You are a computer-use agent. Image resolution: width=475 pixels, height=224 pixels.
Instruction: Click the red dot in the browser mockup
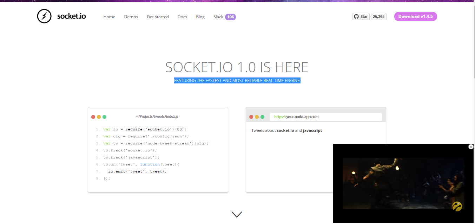tap(251, 117)
